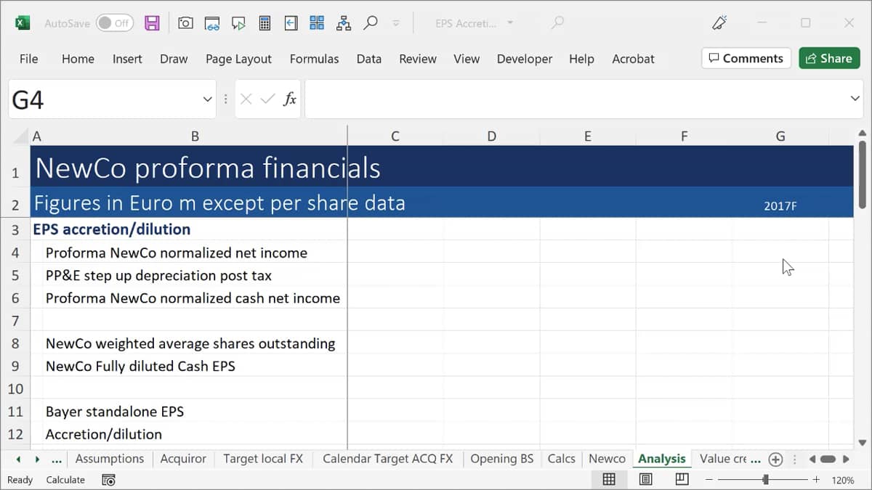Click the hierarchy diagram icon in toolbar
The height and width of the screenshot is (490, 872).
click(344, 23)
